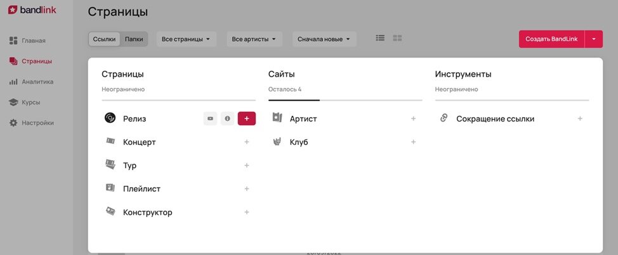Select the Релиз page type
The width and height of the screenshot is (618, 255).
pyautogui.click(x=135, y=119)
